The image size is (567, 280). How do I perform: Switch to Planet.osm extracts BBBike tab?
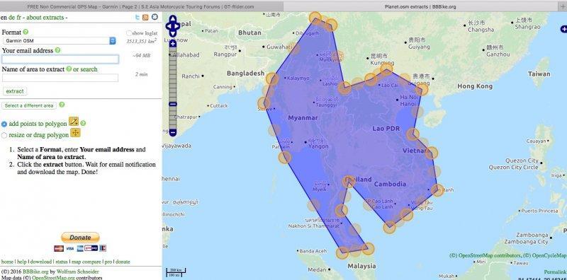420,6
